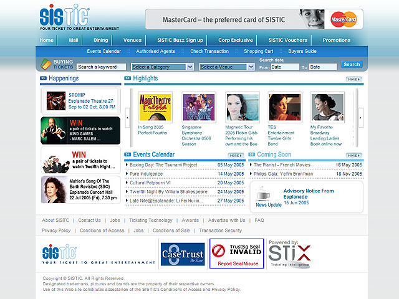Open the Promotions menu item
This screenshot has height=299, width=399.
(337, 40)
